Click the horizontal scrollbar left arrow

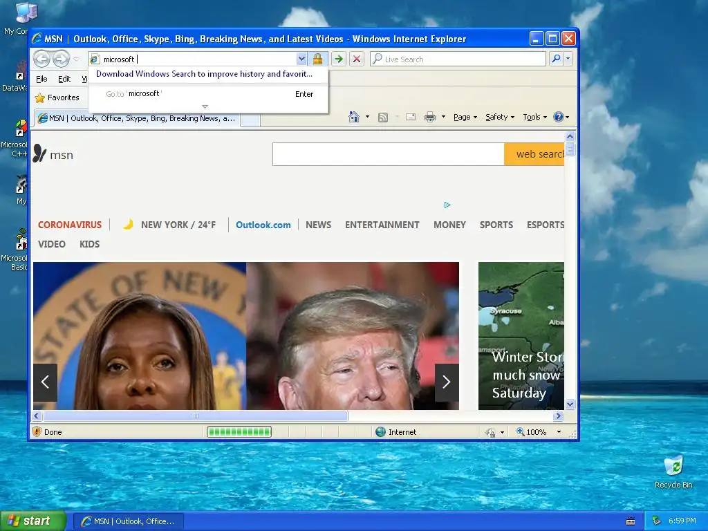pos(37,416)
